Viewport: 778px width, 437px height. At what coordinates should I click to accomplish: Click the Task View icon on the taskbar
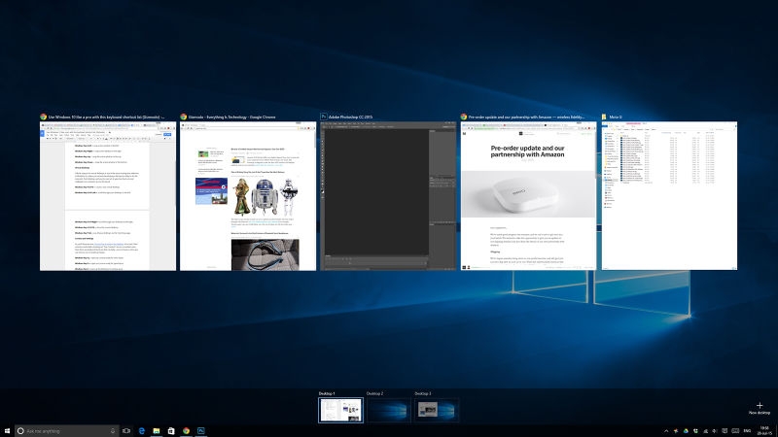tap(126, 429)
